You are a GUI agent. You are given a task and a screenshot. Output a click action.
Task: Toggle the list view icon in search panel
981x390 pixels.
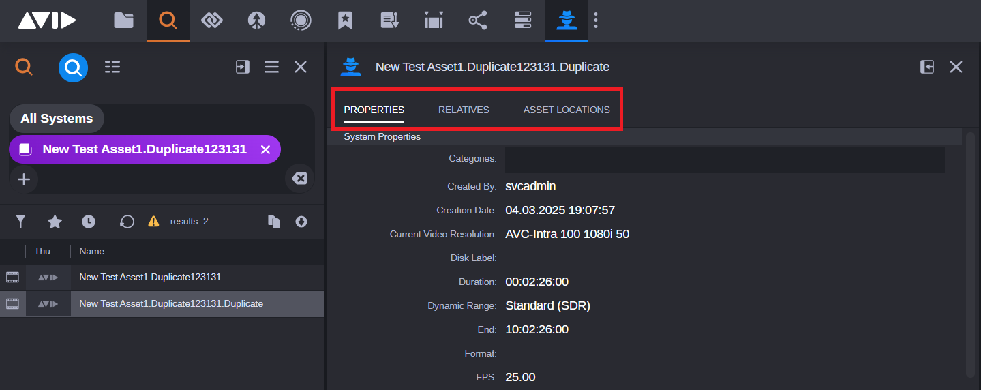pyautogui.click(x=112, y=67)
